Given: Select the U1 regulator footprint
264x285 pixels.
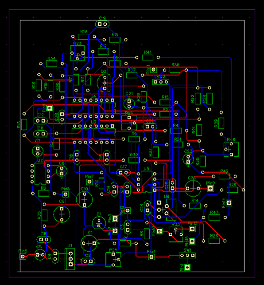Looking at the screenshot, I should (70, 259).
